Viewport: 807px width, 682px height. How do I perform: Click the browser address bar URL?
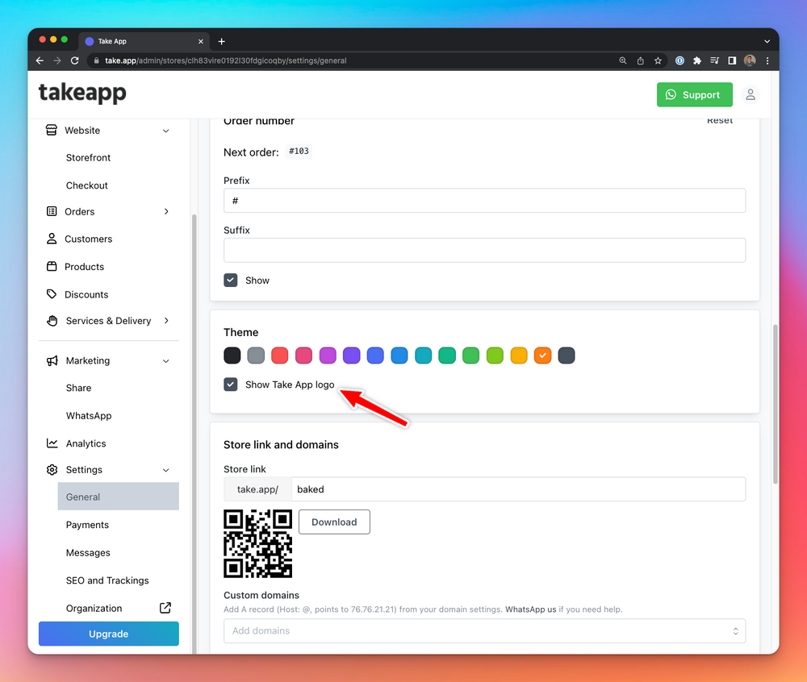[225, 60]
